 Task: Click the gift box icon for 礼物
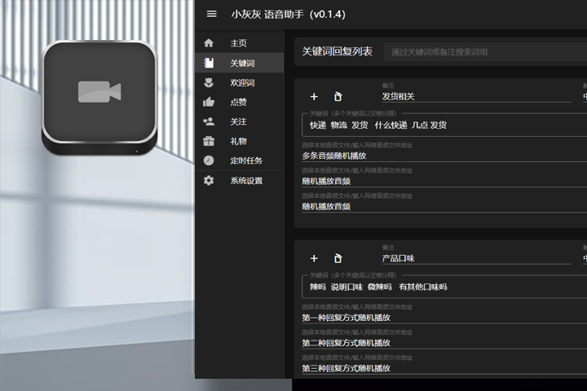pyautogui.click(x=209, y=141)
